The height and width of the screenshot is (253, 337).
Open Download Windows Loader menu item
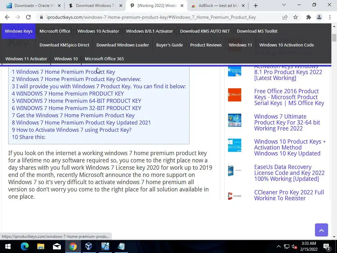pyautogui.click(x=122, y=45)
